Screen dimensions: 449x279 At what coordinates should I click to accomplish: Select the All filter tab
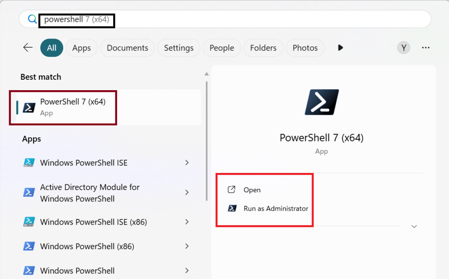tap(51, 48)
